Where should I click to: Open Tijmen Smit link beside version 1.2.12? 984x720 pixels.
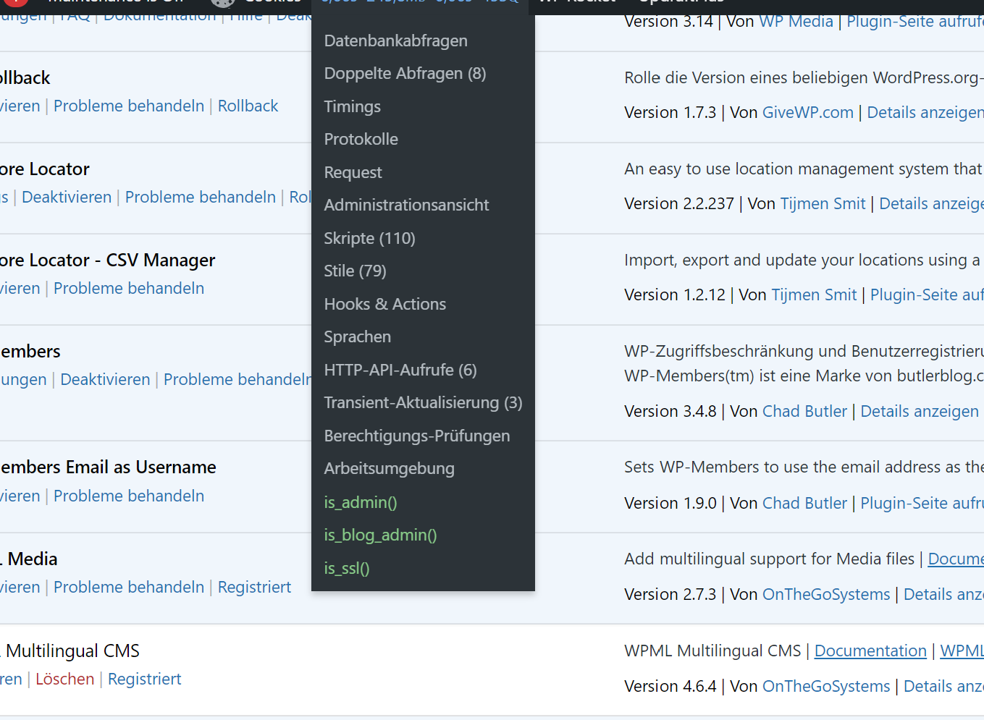click(814, 295)
